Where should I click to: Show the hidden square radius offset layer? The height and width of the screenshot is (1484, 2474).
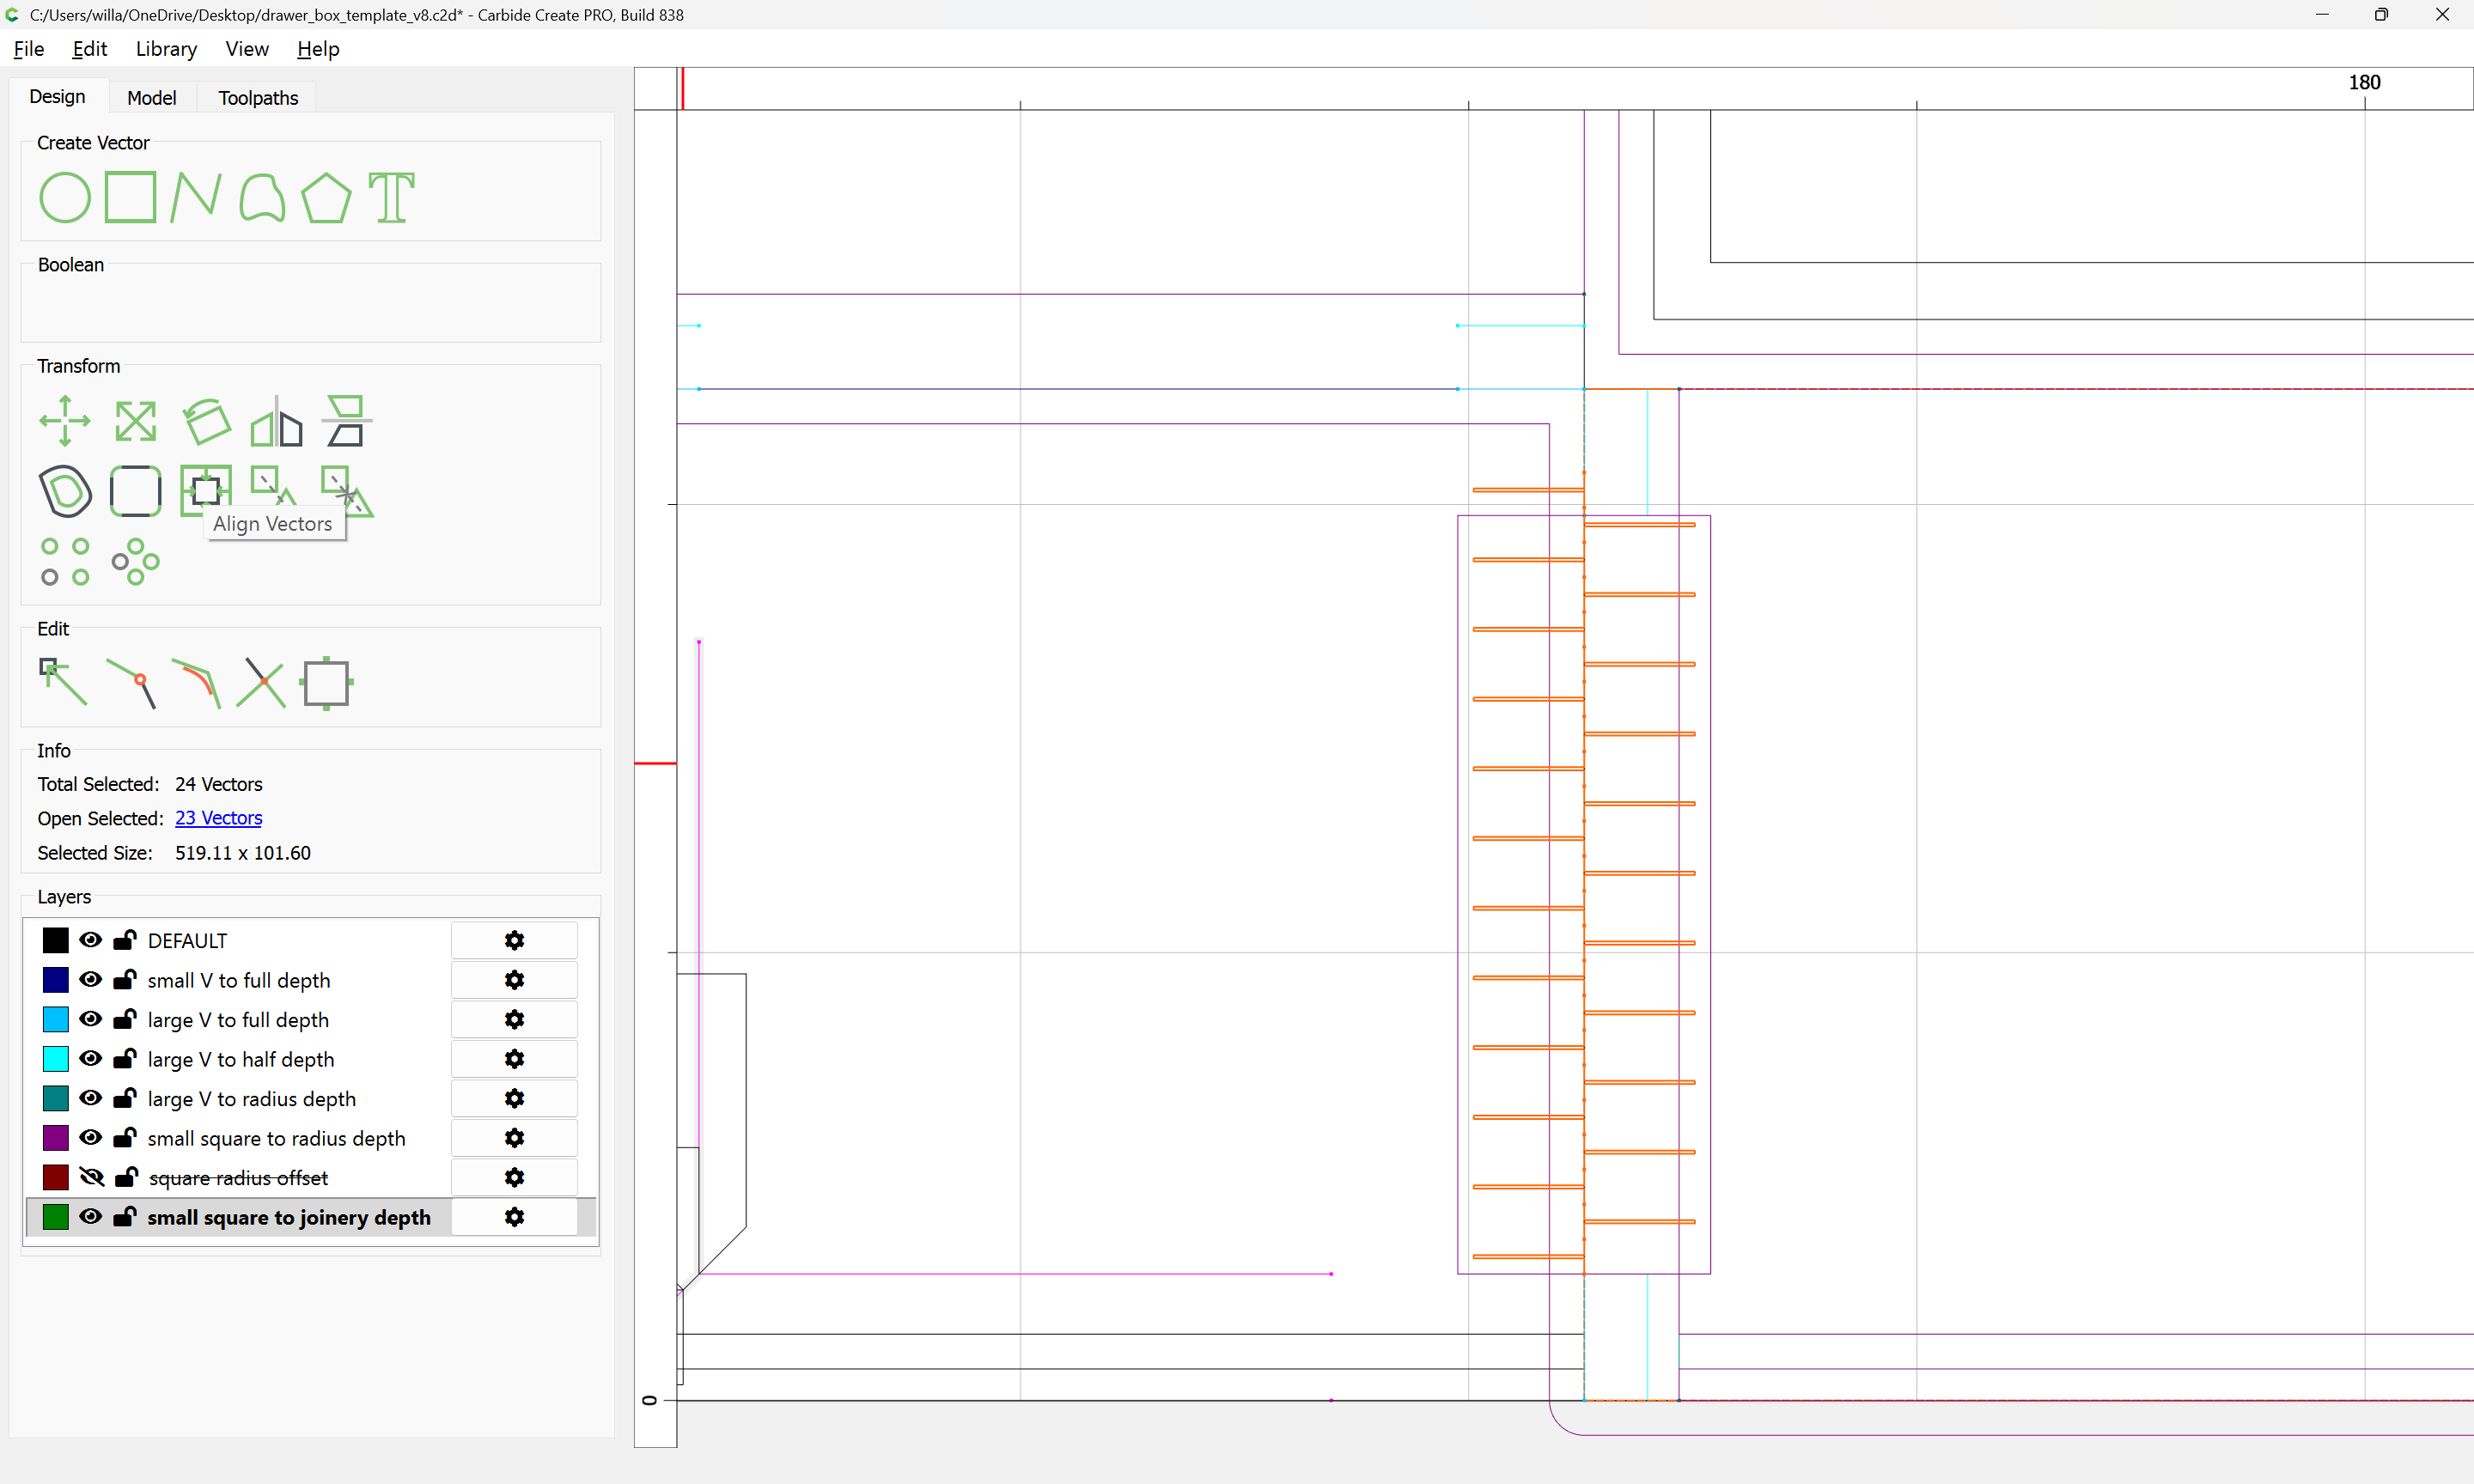pos(91,1177)
